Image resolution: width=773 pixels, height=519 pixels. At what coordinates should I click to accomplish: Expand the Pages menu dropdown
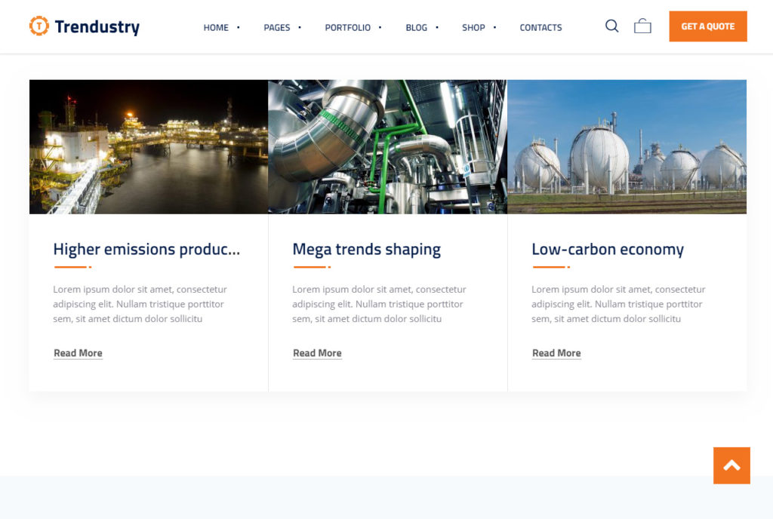pos(277,27)
